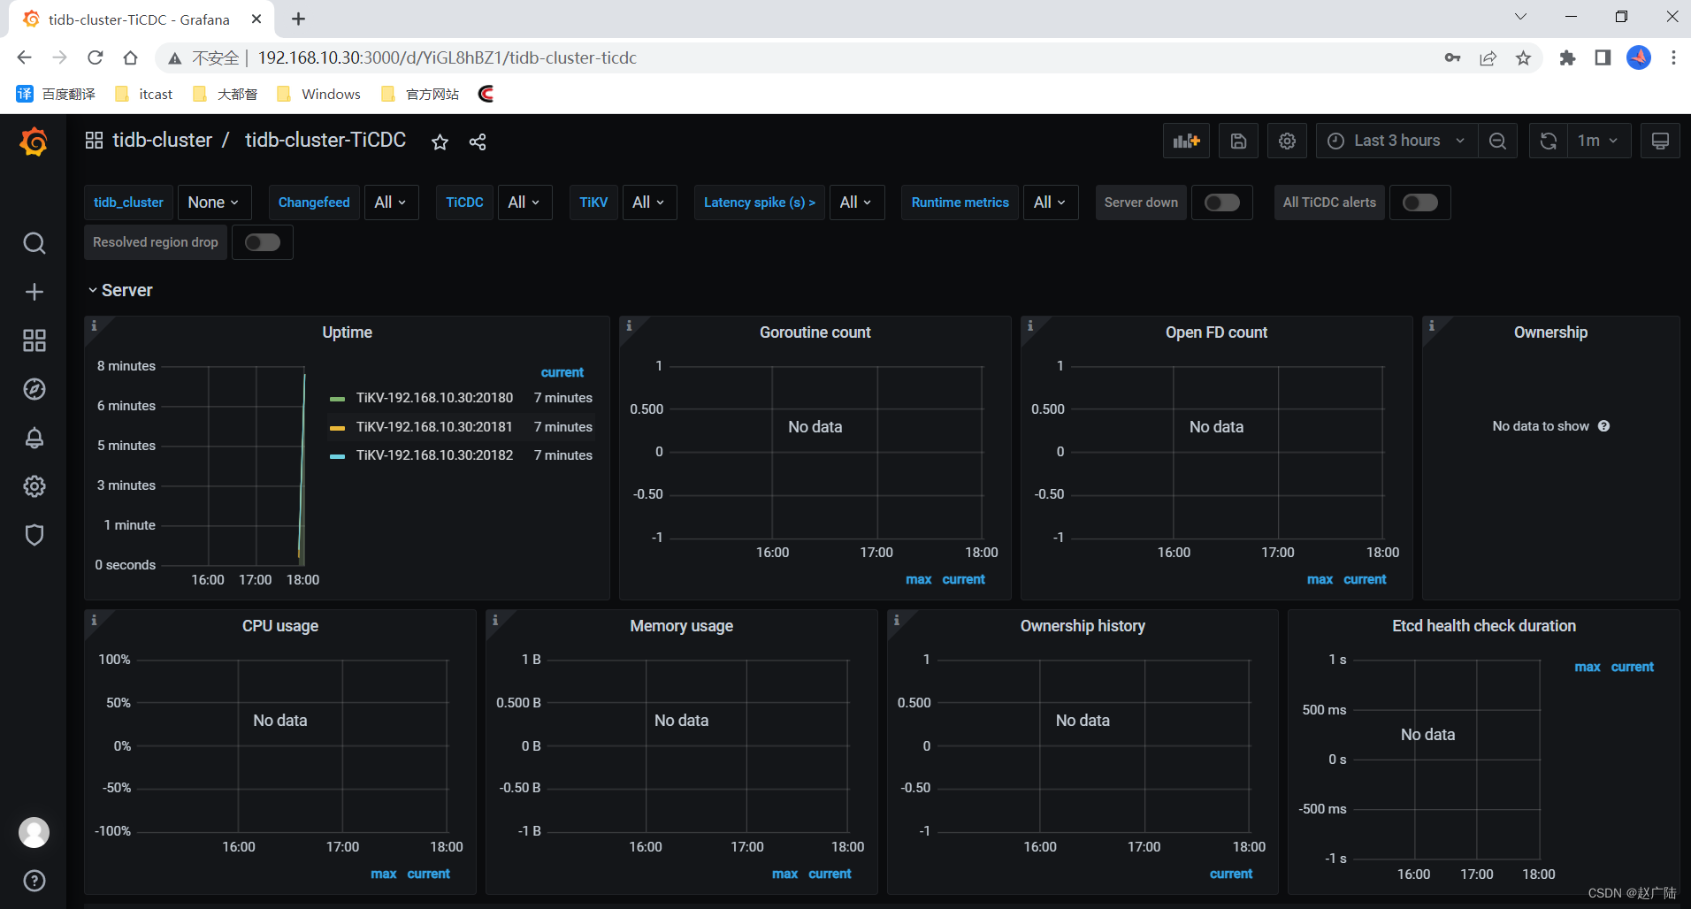Click the browser address bar URL

tap(447, 57)
